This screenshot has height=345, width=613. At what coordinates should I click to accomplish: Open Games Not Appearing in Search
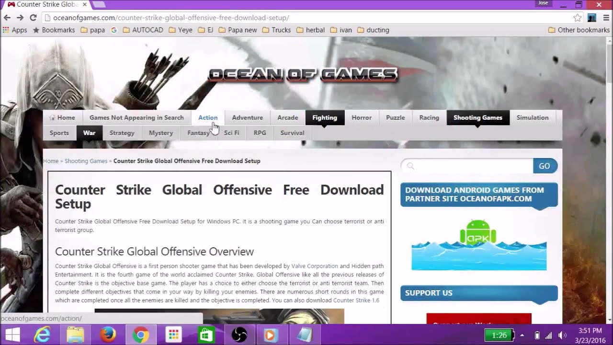coord(136,117)
